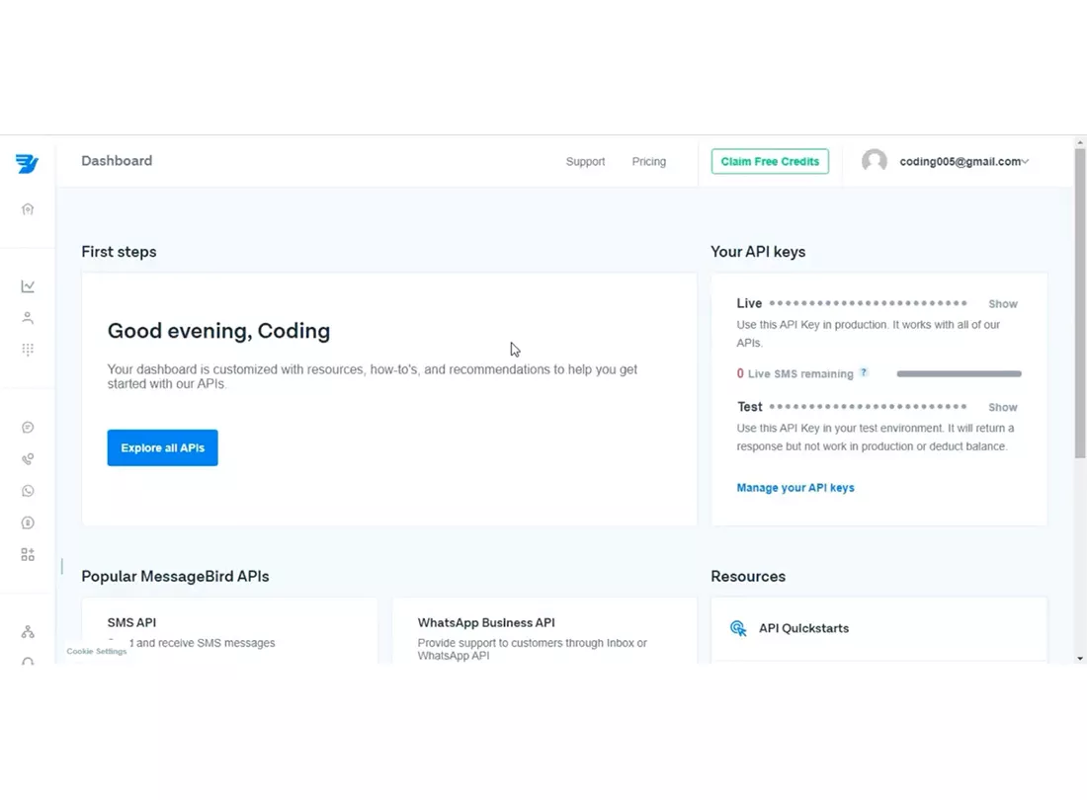Open the SMS chat bubble icon
Viewport: 1087px width, 800px height.
click(28, 428)
